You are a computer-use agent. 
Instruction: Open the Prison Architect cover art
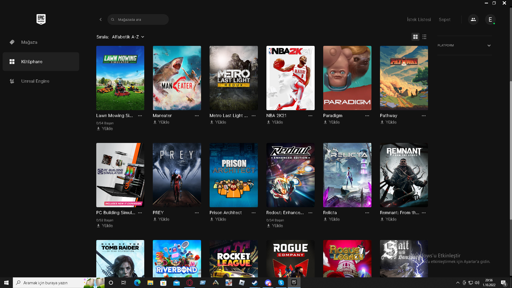[x=234, y=175]
